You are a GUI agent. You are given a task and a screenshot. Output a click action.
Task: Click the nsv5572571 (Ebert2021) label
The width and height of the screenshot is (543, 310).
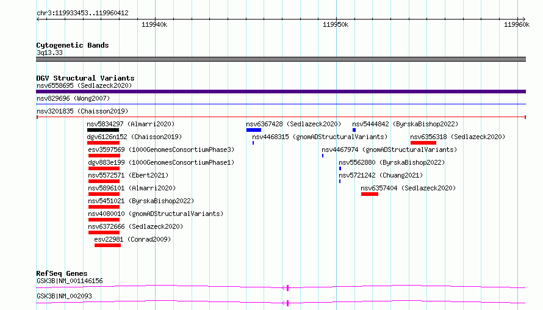click(x=128, y=175)
